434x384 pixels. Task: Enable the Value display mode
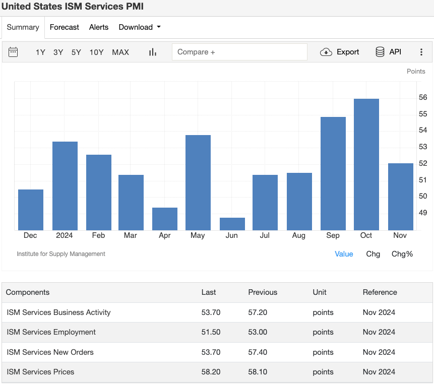tap(344, 254)
